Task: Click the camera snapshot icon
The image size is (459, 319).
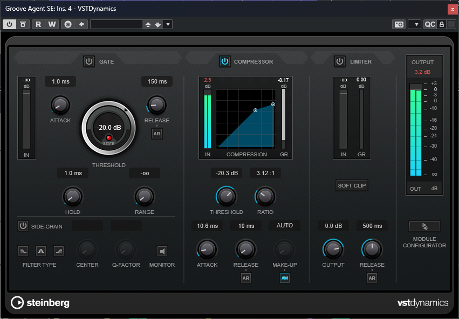Action: 399,24
